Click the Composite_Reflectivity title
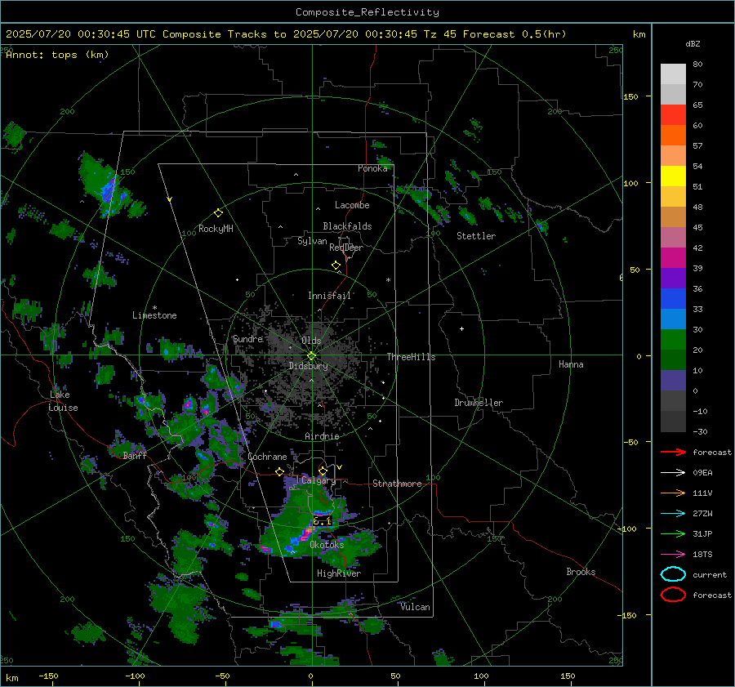The image size is (735, 687). click(x=367, y=12)
